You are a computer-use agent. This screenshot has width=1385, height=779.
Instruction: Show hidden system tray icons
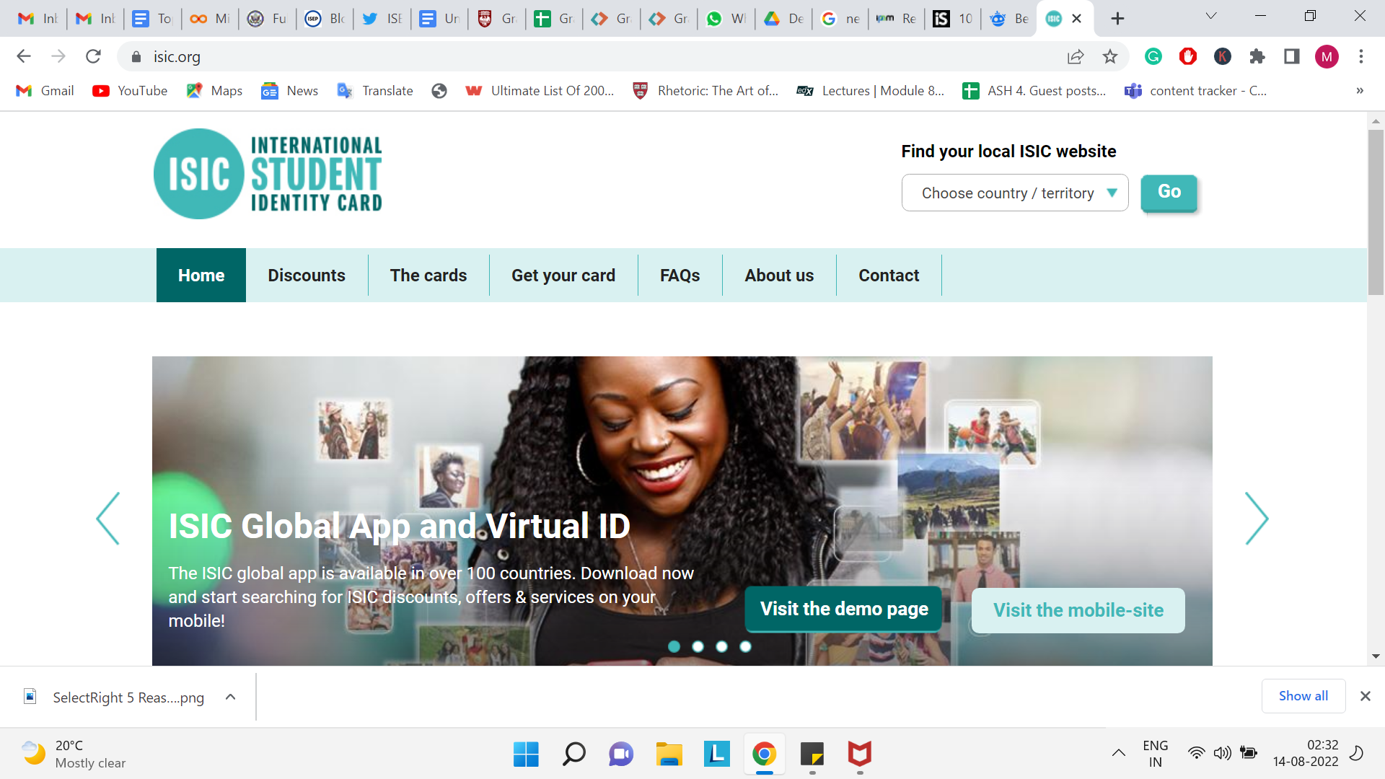1118,754
